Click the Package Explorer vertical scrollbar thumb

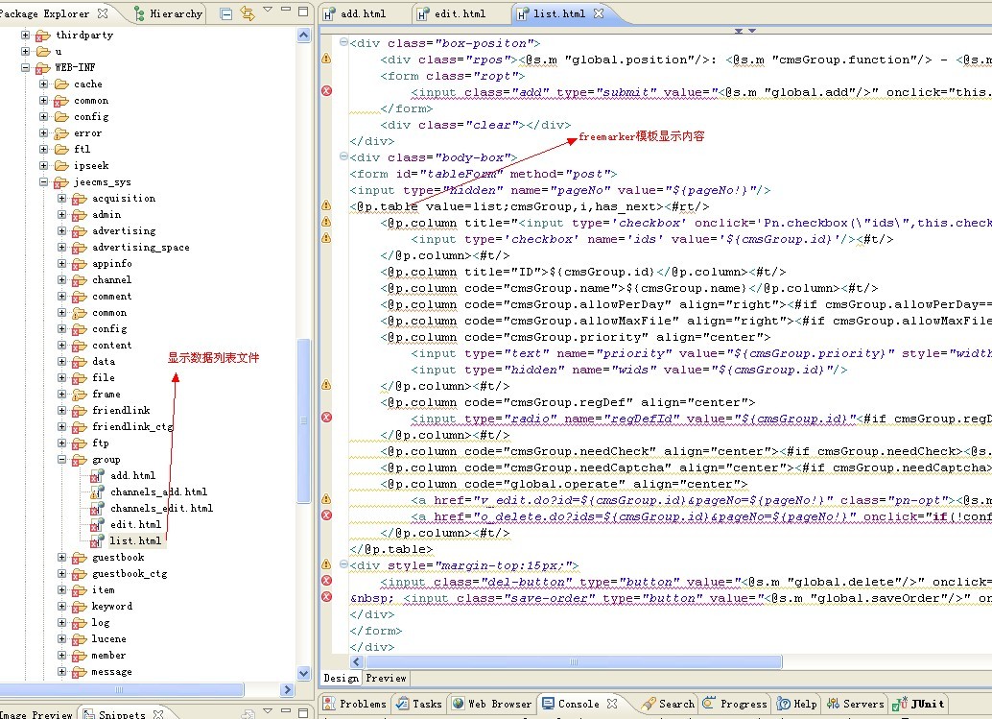click(x=304, y=420)
